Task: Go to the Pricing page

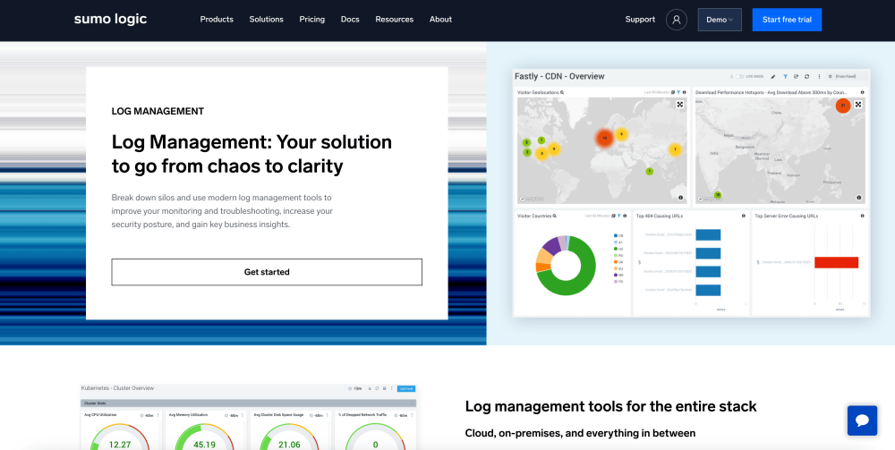Action: click(312, 20)
